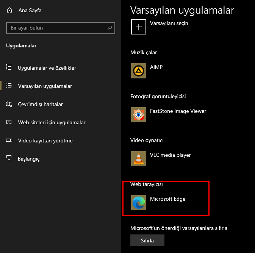Change photo viewer FastStone Image Viewer label
Image resolution: width=255 pixels, height=253 pixels.
pos(178,111)
